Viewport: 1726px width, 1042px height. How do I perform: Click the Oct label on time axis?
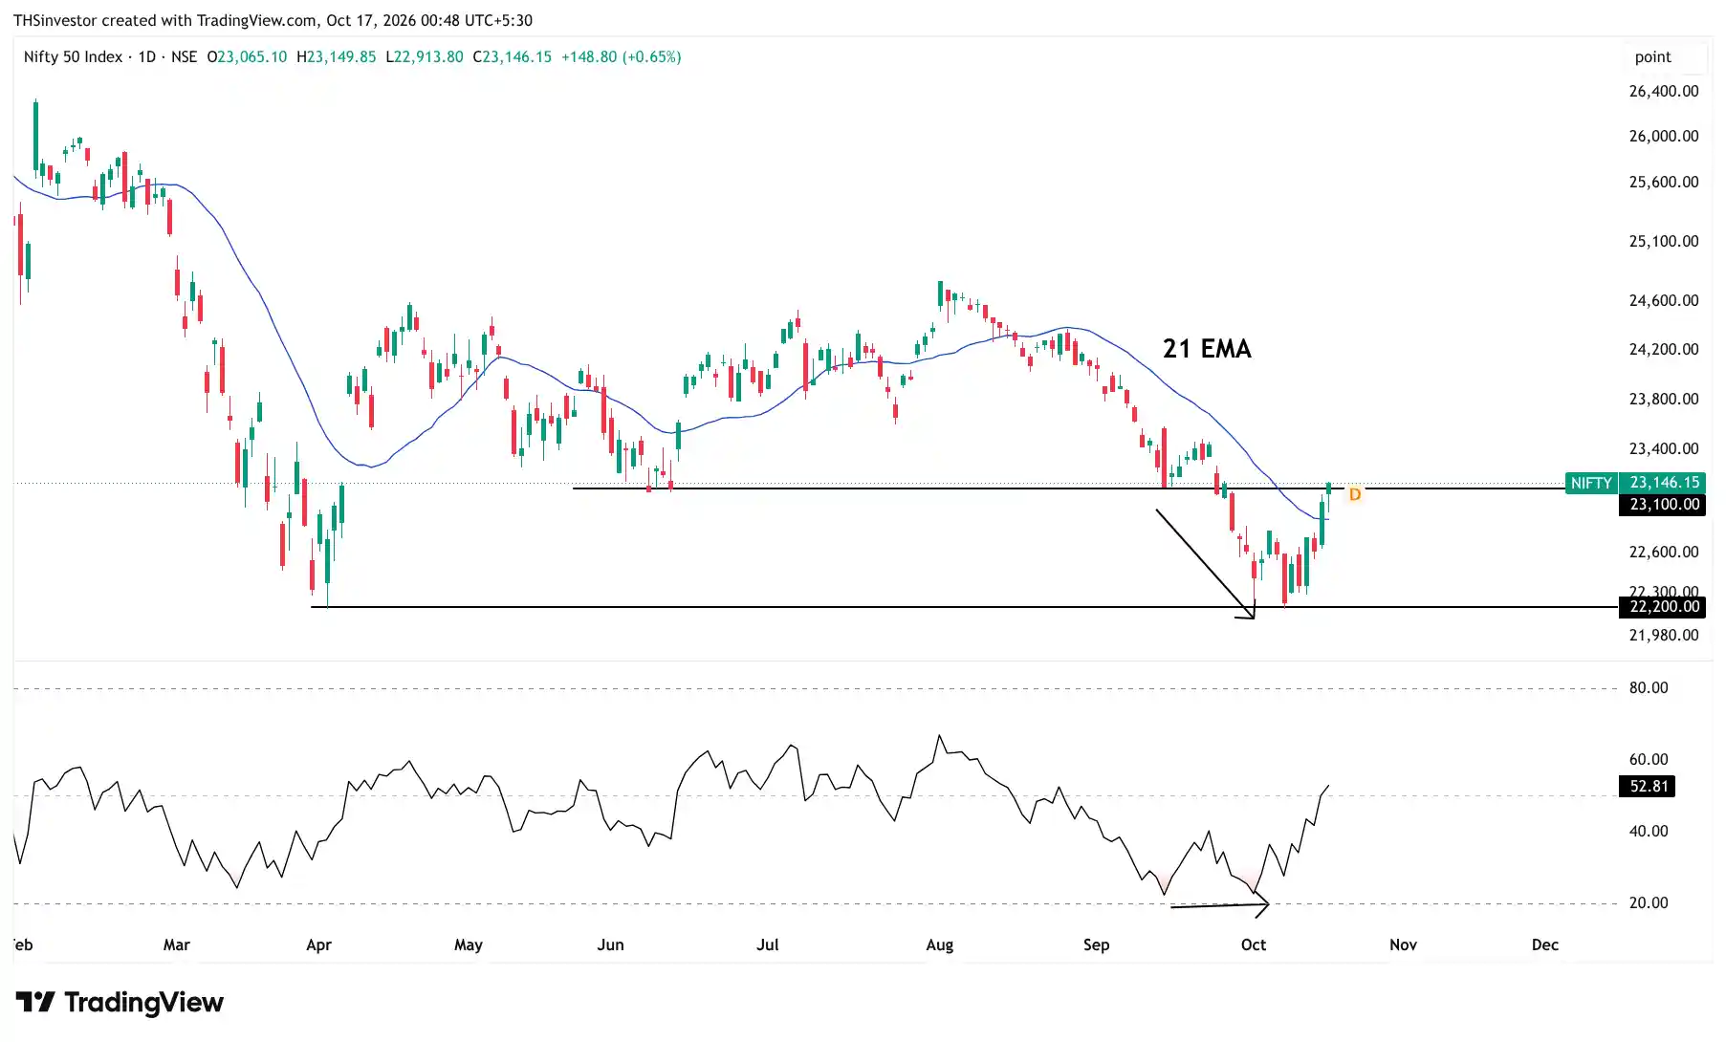tap(1253, 945)
